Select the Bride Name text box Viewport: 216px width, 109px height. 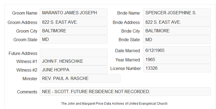(177, 13)
